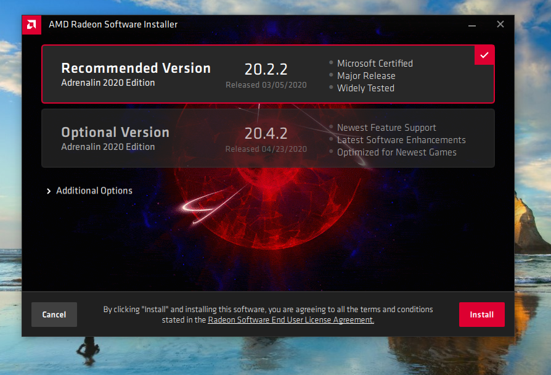This screenshot has height=375, width=551.
Task: Click the Released 04/23/2020 date text
Action: coord(266,149)
